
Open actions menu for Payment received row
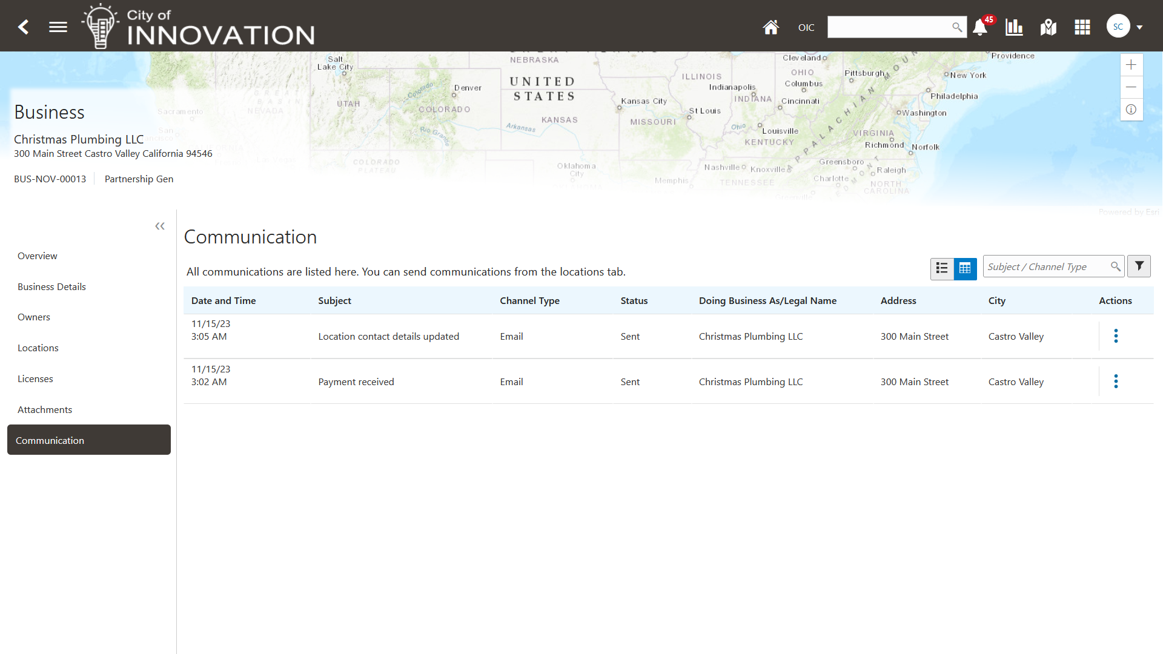click(x=1116, y=381)
